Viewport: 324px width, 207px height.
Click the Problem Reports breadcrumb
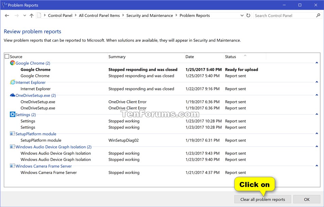pyautogui.click(x=195, y=16)
